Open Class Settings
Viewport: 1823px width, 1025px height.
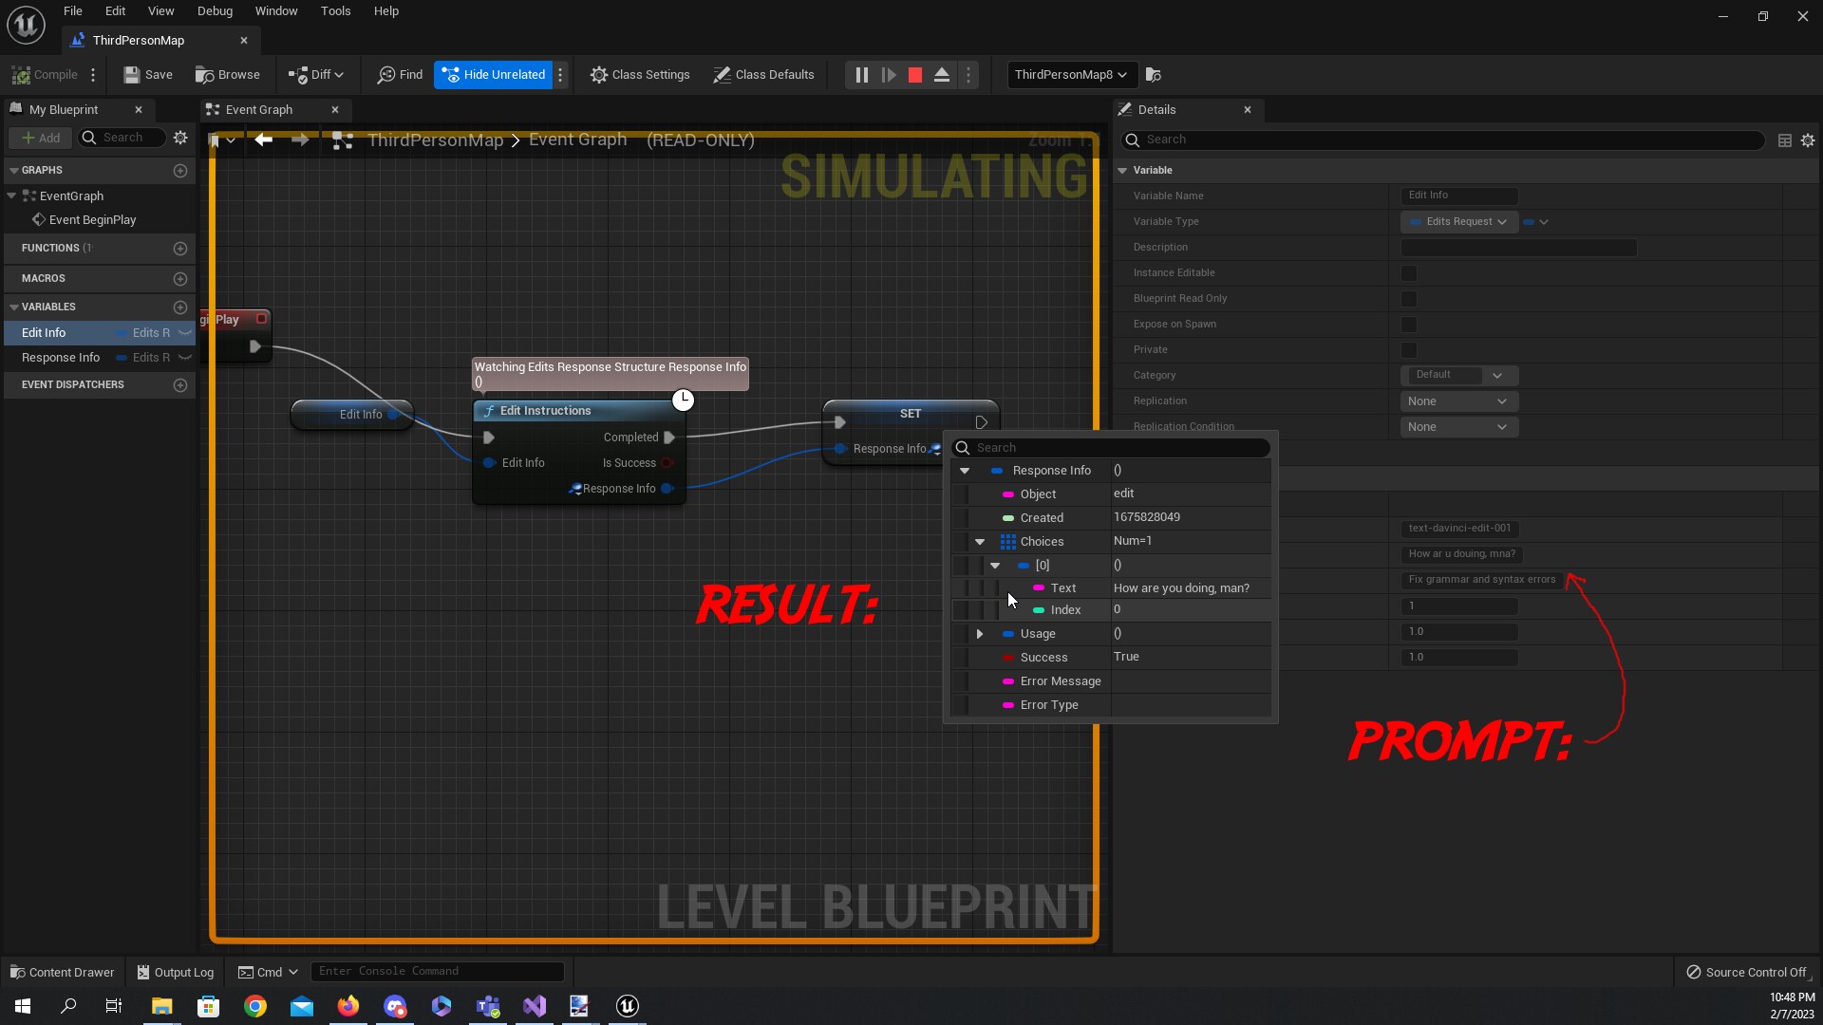pyautogui.click(x=640, y=75)
